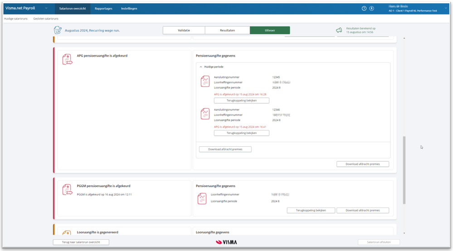Click the scrollbar down arrow

(x=404, y=233)
